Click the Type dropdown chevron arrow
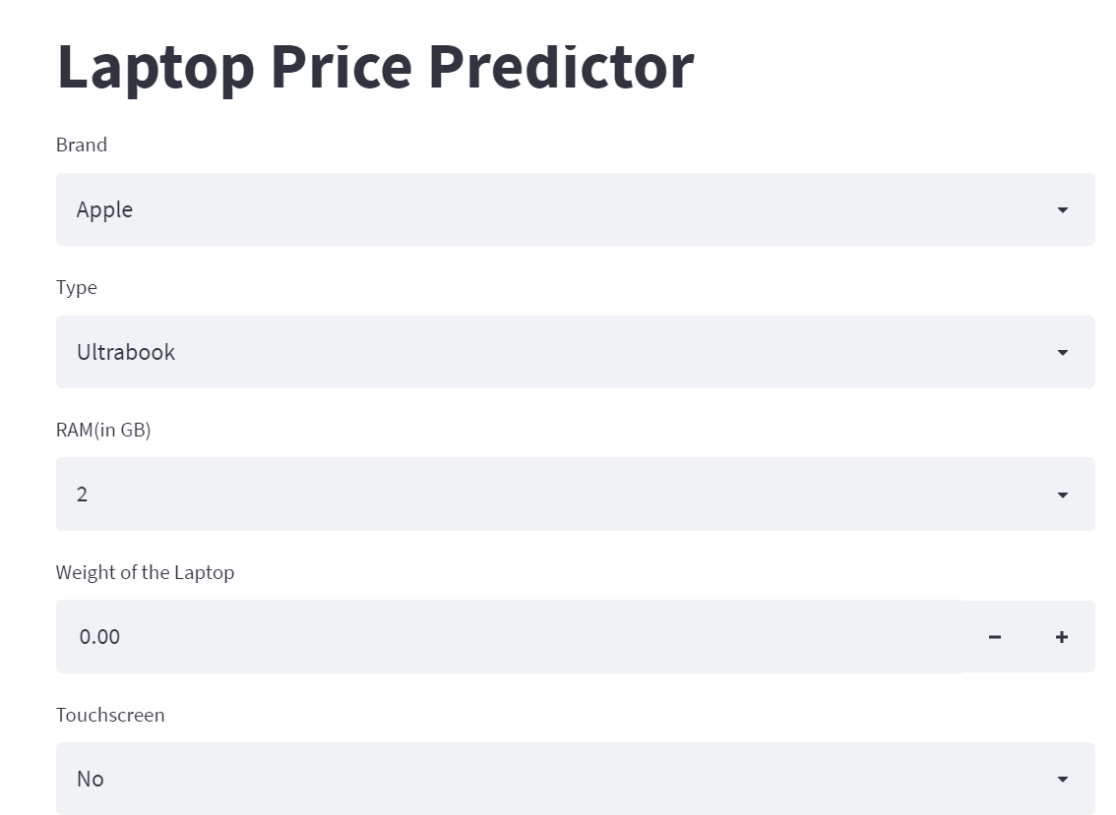 1062,351
